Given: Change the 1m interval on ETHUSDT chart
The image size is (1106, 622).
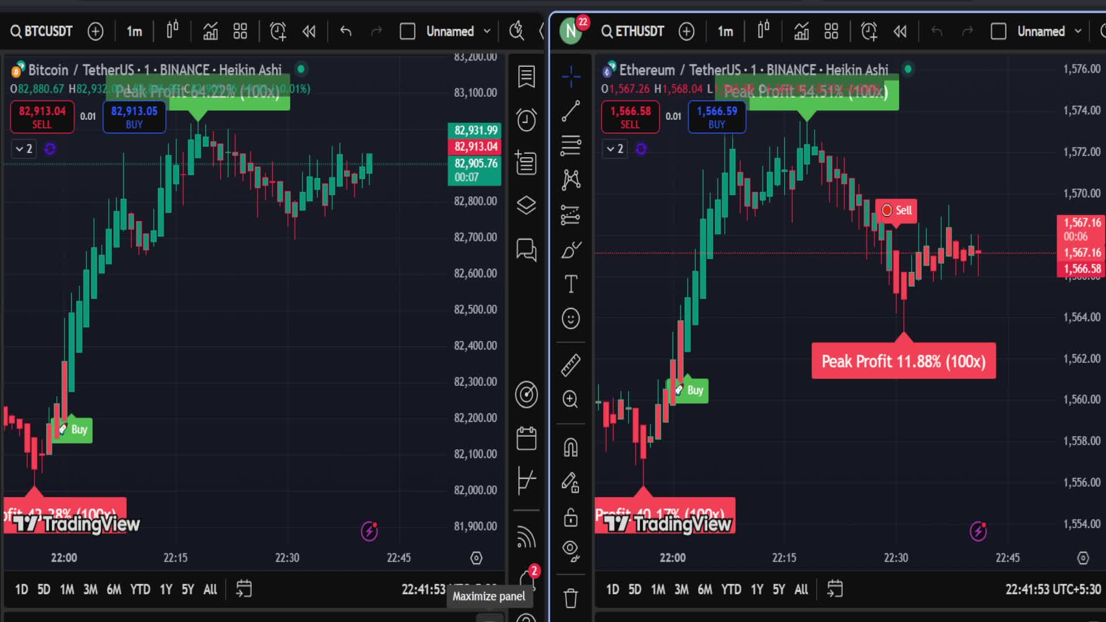Looking at the screenshot, I should [x=725, y=31].
